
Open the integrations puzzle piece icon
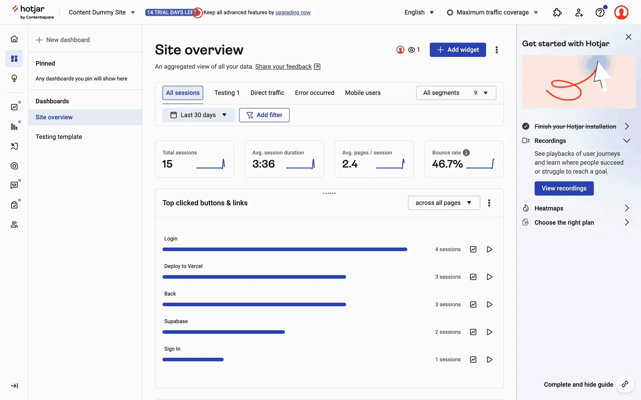point(557,12)
